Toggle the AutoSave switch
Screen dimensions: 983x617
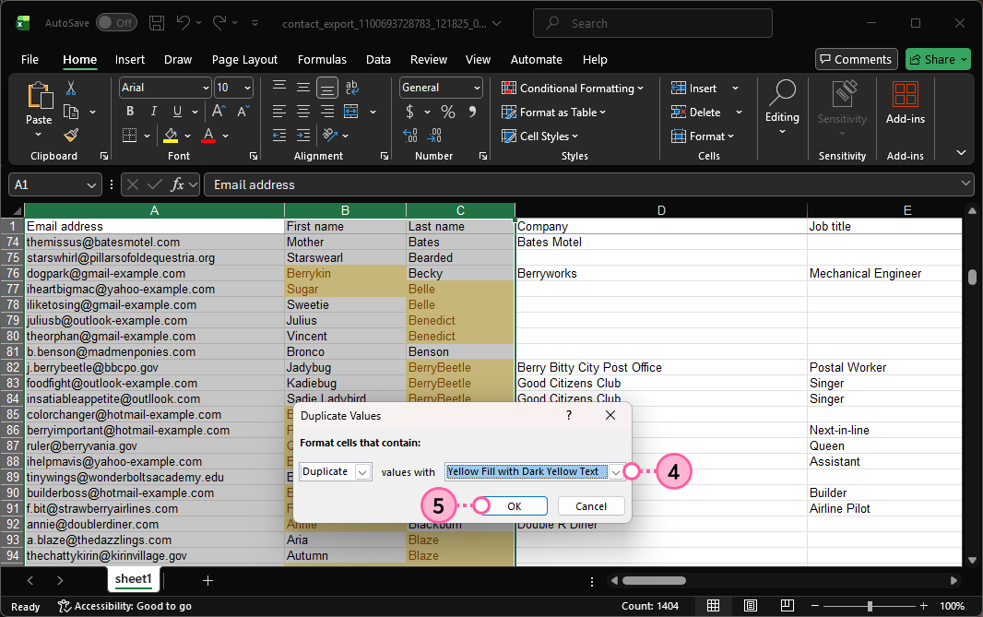coord(116,22)
